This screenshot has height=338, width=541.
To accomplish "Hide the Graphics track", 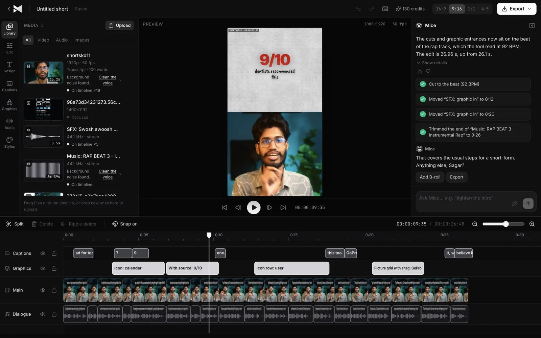I will [x=43, y=268].
